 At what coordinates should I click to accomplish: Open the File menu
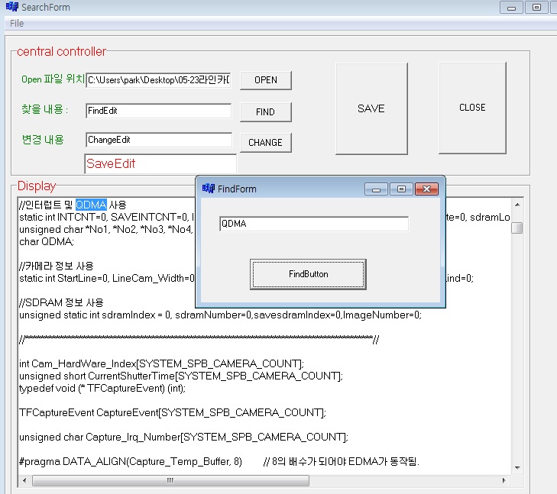[17, 24]
